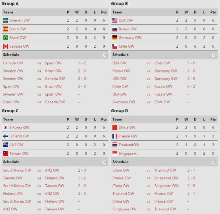This screenshot has height=214, width=220.
Task: Open the China OW vs Thailand OW 2-1 score
Action: (x=191, y=170)
